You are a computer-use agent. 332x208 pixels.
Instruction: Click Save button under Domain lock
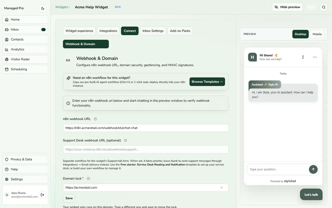point(69,198)
